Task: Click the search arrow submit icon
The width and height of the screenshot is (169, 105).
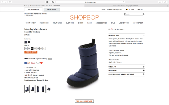Action: click(144, 14)
